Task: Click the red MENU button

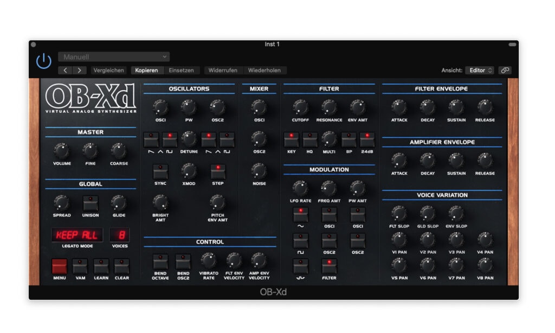Action: click(x=59, y=266)
